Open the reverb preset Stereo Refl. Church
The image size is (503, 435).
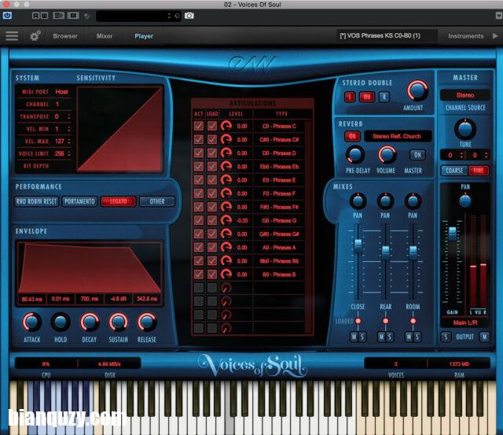click(397, 136)
